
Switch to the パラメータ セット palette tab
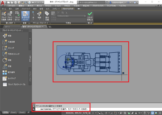tap(30, 76)
